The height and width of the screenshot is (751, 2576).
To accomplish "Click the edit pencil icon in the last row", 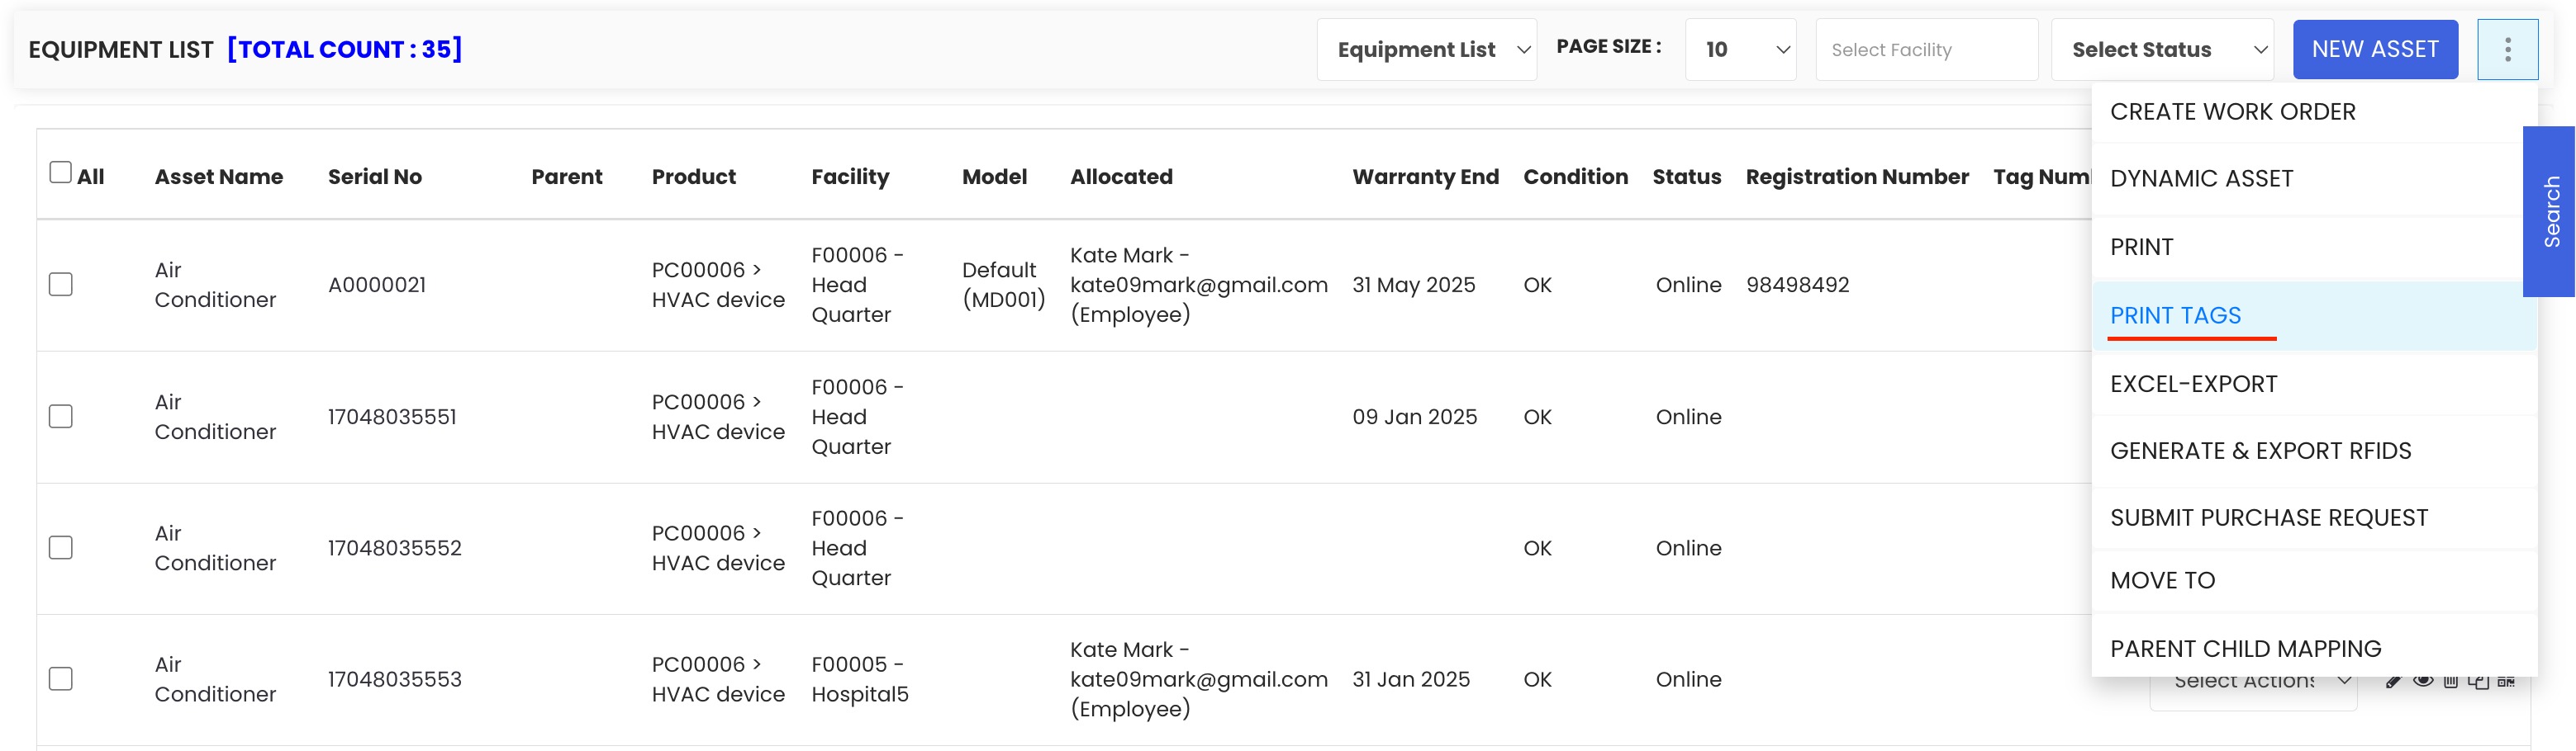I will (x=2393, y=681).
